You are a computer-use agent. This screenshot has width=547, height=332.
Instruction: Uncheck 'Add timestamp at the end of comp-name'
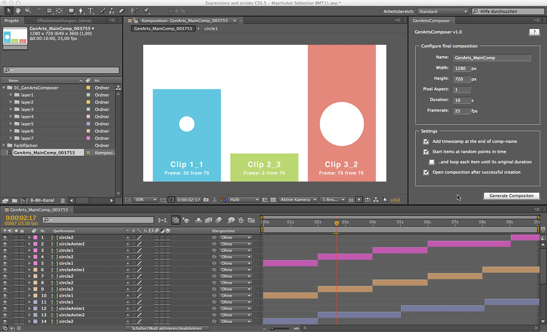pyautogui.click(x=426, y=141)
